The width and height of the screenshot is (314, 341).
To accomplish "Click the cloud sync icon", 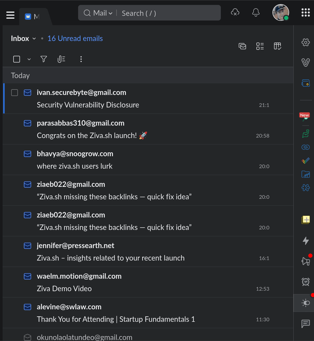I will click(235, 12).
